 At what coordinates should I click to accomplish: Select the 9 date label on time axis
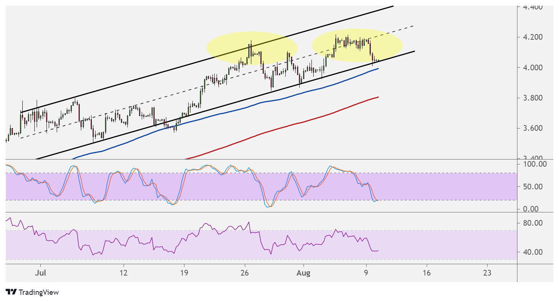tap(366, 273)
